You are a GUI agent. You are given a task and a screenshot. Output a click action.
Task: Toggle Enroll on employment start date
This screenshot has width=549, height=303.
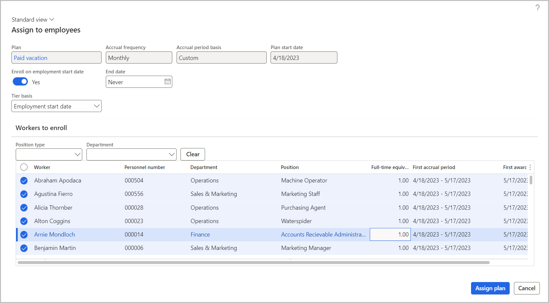coord(20,82)
